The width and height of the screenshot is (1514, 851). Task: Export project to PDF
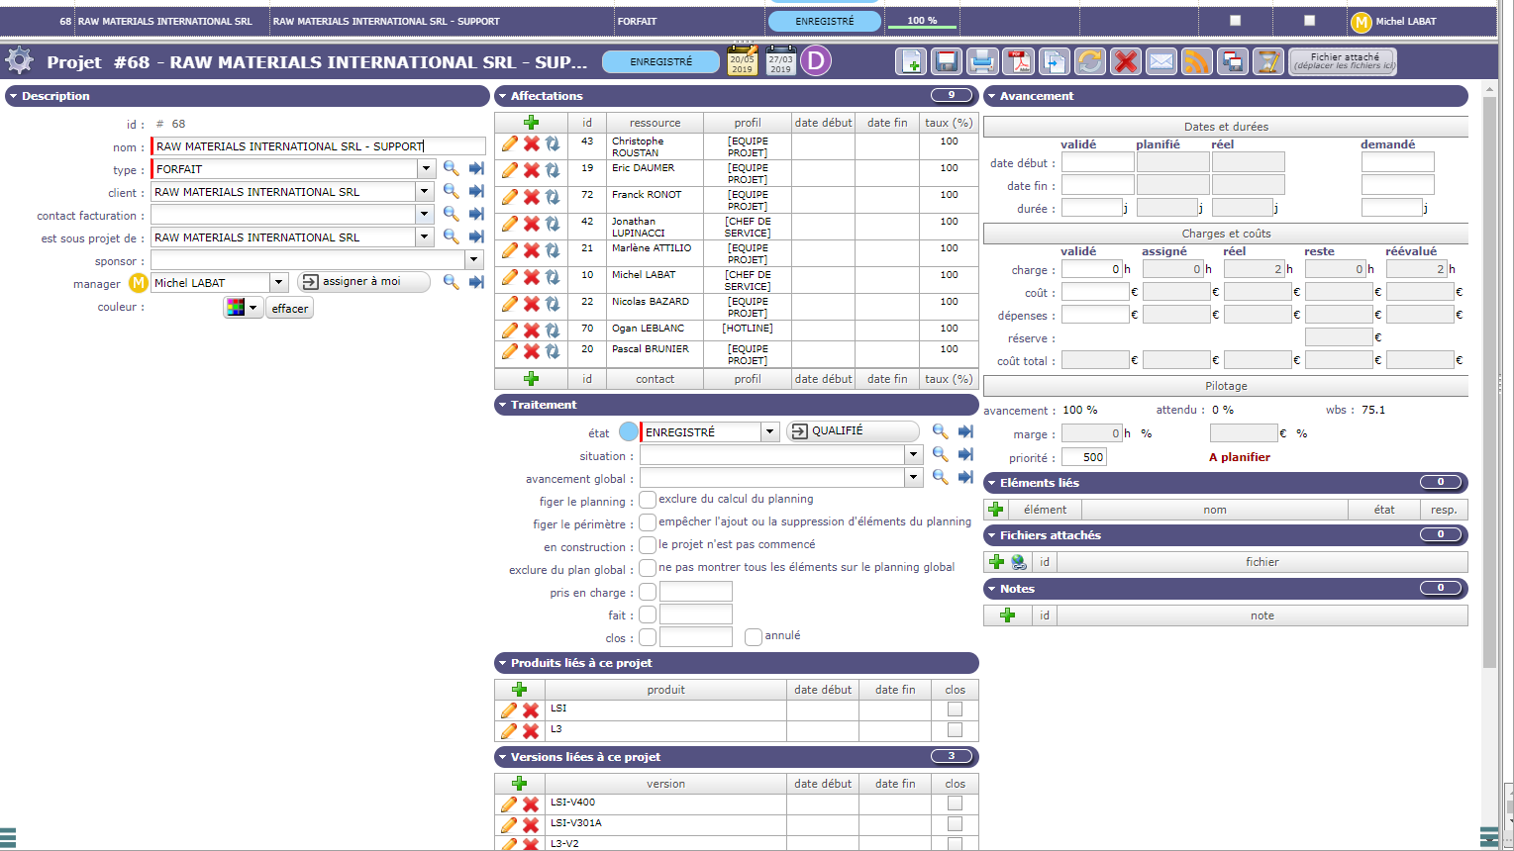1018,61
